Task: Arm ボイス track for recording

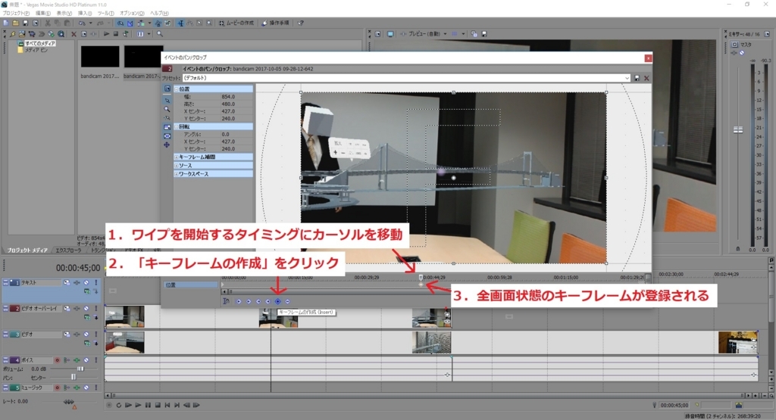Action: pos(58,360)
